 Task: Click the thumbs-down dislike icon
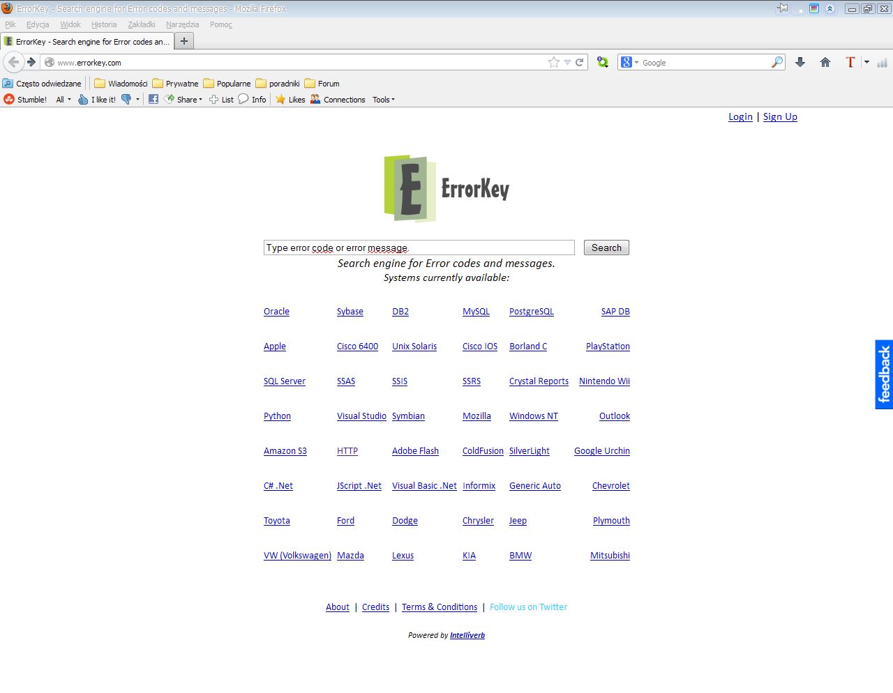(x=126, y=100)
